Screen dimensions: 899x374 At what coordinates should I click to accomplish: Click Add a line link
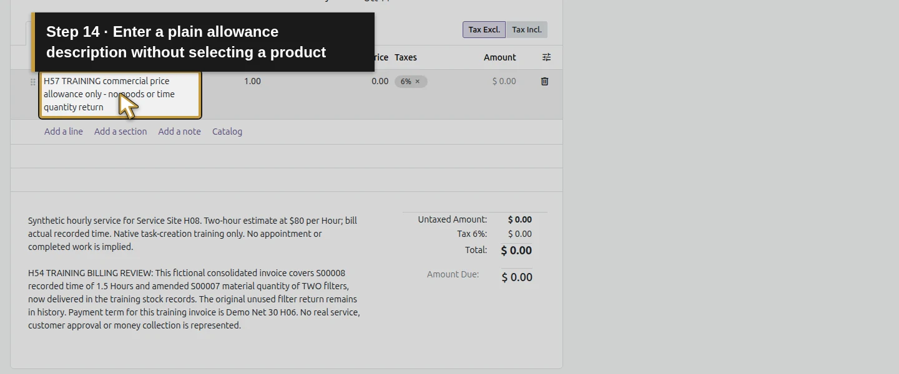point(64,132)
